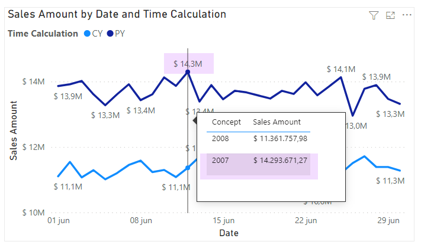Image resolution: width=421 pixels, height=245 pixels.
Task: Click the 01 jun axis label
Action: click(59, 221)
